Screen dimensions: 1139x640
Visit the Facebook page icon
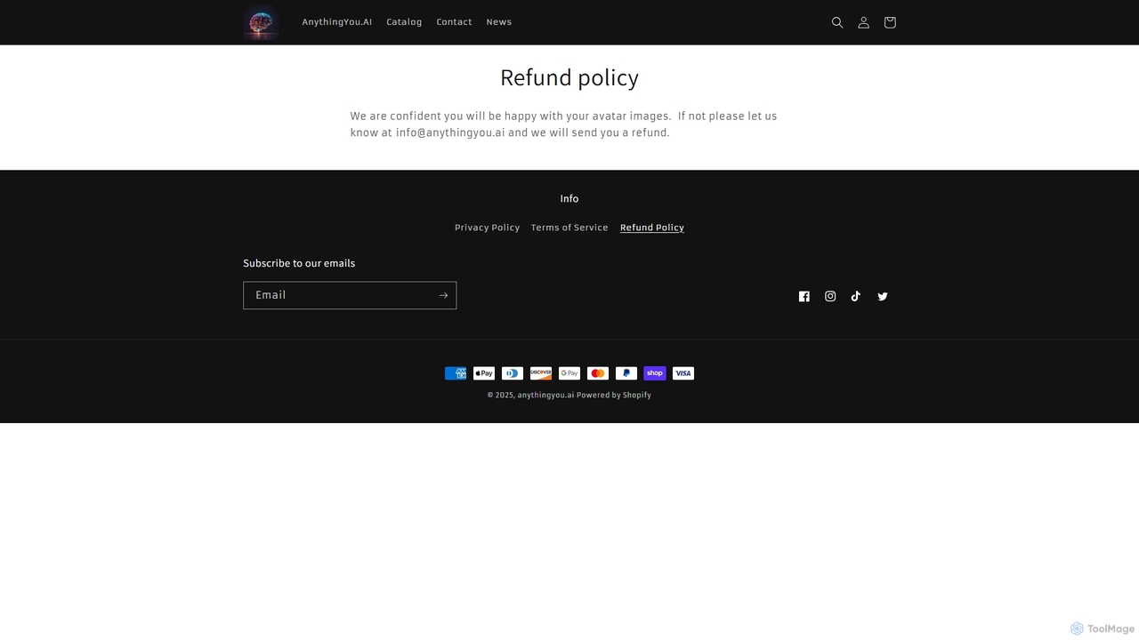point(804,297)
